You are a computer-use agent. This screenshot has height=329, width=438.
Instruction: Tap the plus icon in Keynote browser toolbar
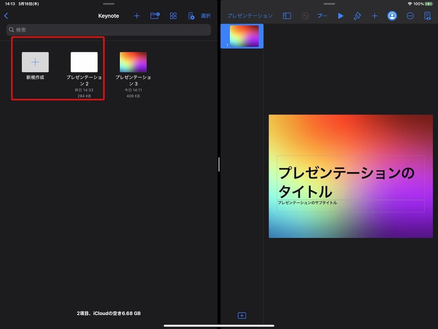(x=137, y=16)
